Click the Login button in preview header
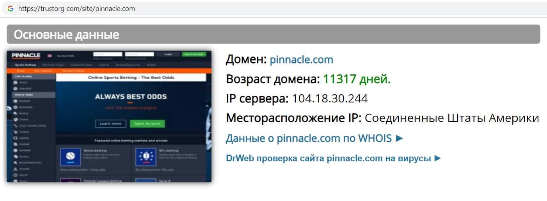Image resolution: width=547 pixels, height=201 pixels. coord(168,55)
